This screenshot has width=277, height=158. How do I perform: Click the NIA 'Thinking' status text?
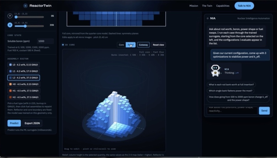tap(229, 73)
